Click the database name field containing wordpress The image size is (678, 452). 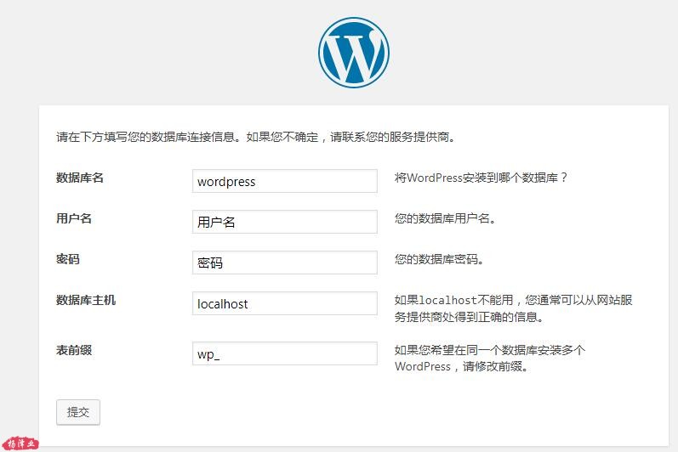(284, 181)
